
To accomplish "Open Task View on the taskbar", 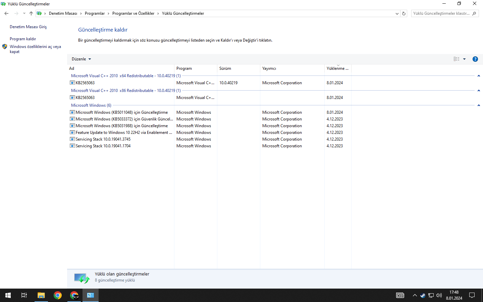I will pos(24,295).
